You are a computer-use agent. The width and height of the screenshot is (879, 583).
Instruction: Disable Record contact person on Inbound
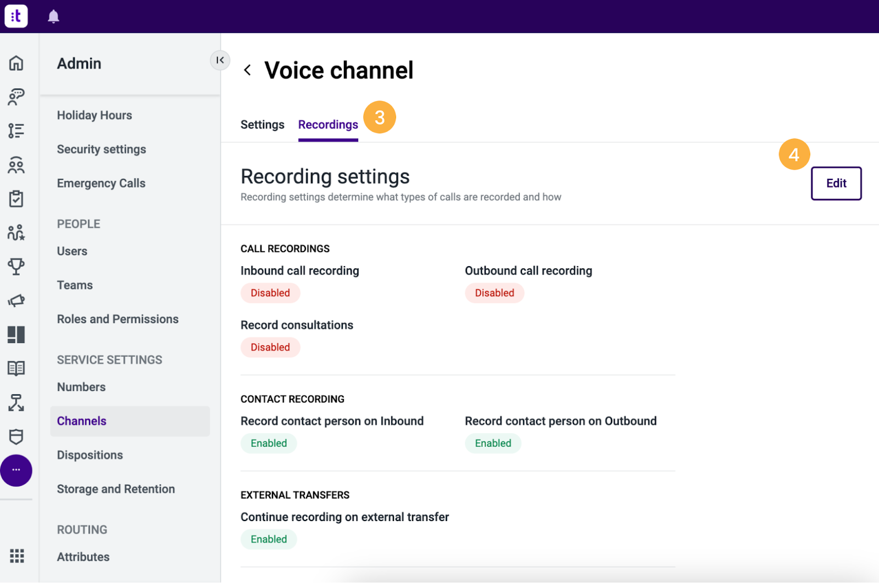269,443
